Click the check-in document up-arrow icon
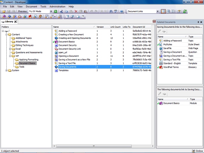 [x=67, y=17]
